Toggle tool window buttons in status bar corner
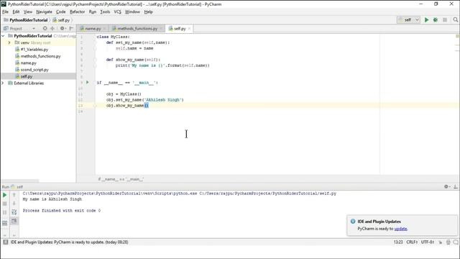This screenshot has width=460, height=259. click(6, 242)
